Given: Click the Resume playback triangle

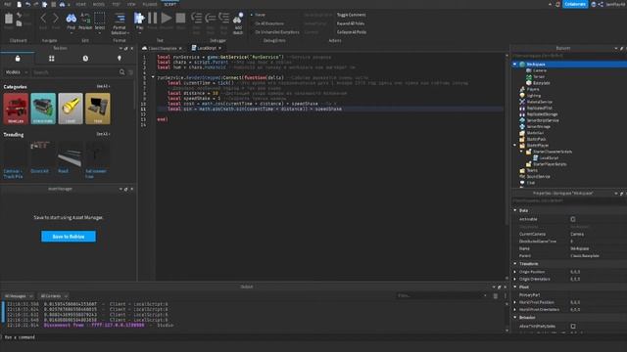Looking at the screenshot, I should click(x=167, y=18).
